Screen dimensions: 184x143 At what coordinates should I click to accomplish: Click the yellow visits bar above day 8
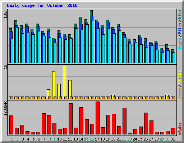(48, 94)
